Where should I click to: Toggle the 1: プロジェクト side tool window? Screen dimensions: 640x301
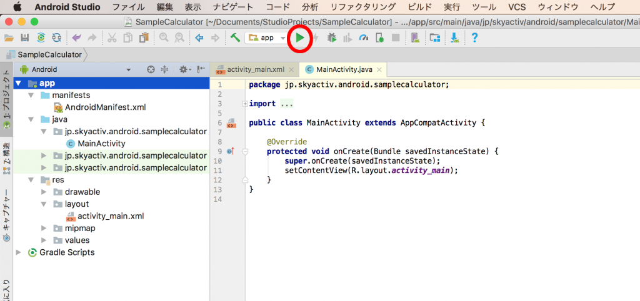(6, 99)
